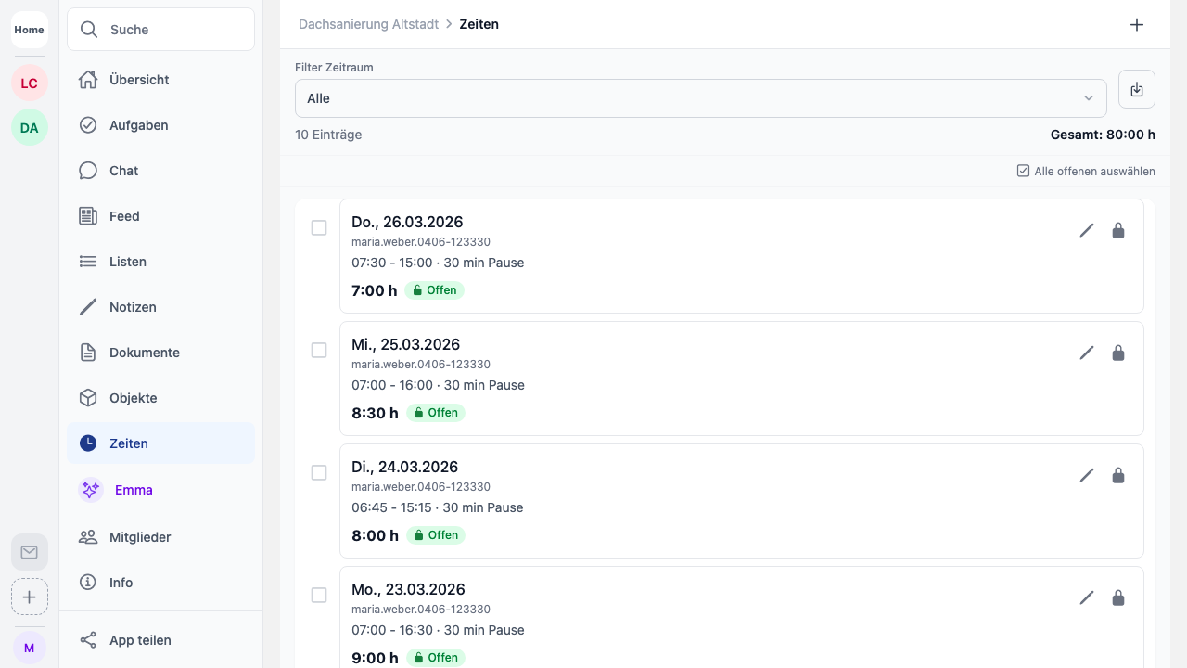Click pencil icon for 24.03.2026 entry
Viewport: 1187px width, 668px height.
(1087, 475)
